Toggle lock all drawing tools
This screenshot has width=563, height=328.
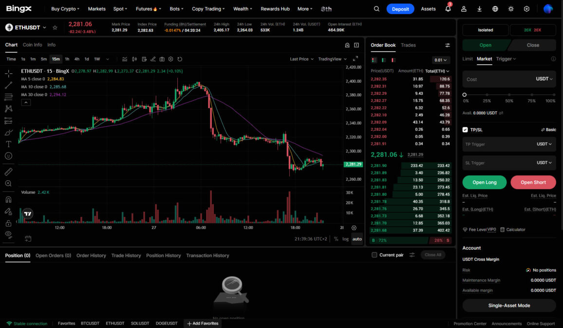click(x=9, y=223)
